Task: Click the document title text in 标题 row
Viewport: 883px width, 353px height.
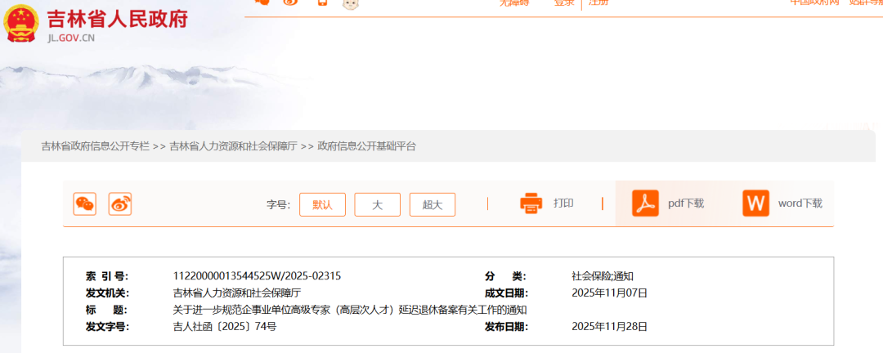Action: click(x=349, y=310)
